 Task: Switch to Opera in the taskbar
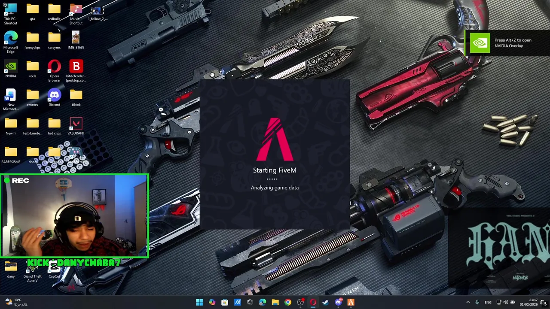(313, 303)
